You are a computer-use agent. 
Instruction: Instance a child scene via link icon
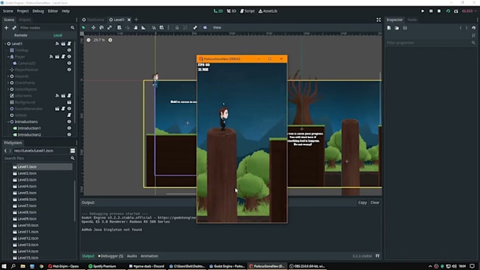pos(14,27)
